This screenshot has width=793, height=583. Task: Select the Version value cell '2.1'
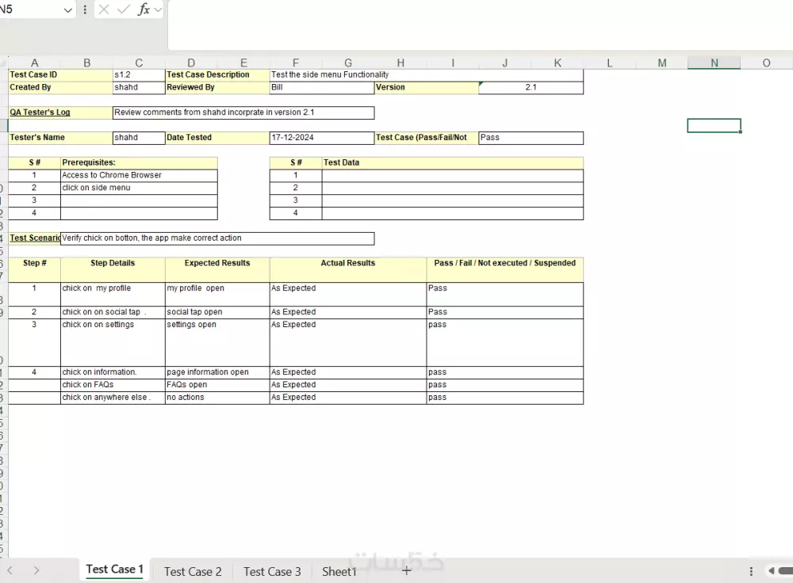click(531, 87)
